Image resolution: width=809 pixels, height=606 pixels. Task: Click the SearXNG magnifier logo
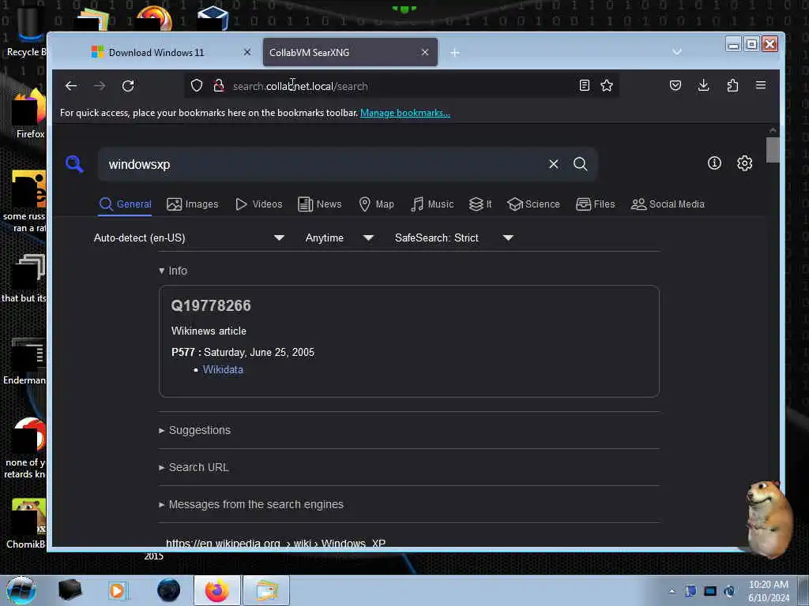[x=74, y=164]
